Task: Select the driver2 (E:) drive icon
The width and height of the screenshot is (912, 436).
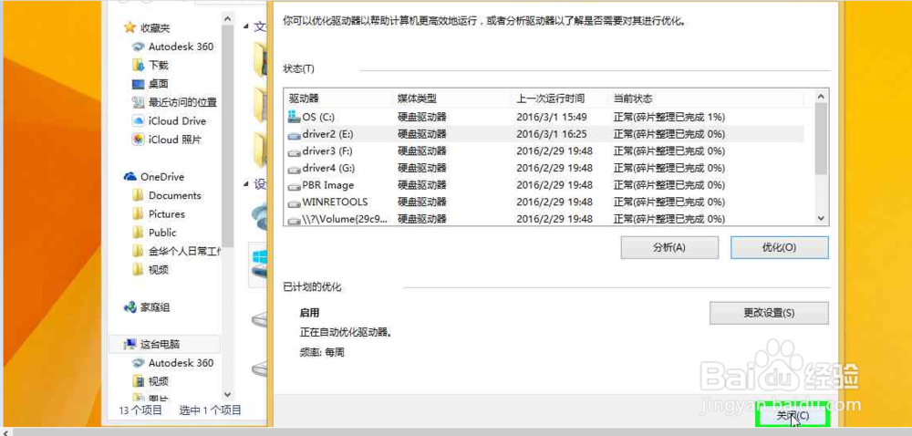Action: coord(294,134)
